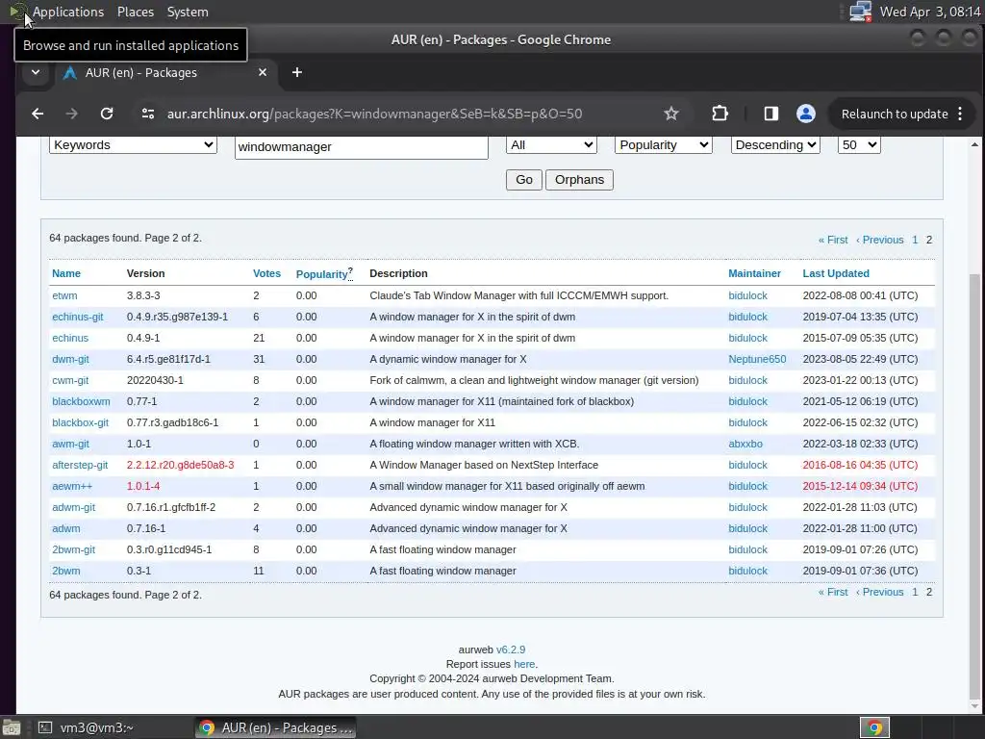Go to page 1 in top pagination

[x=915, y=240]
